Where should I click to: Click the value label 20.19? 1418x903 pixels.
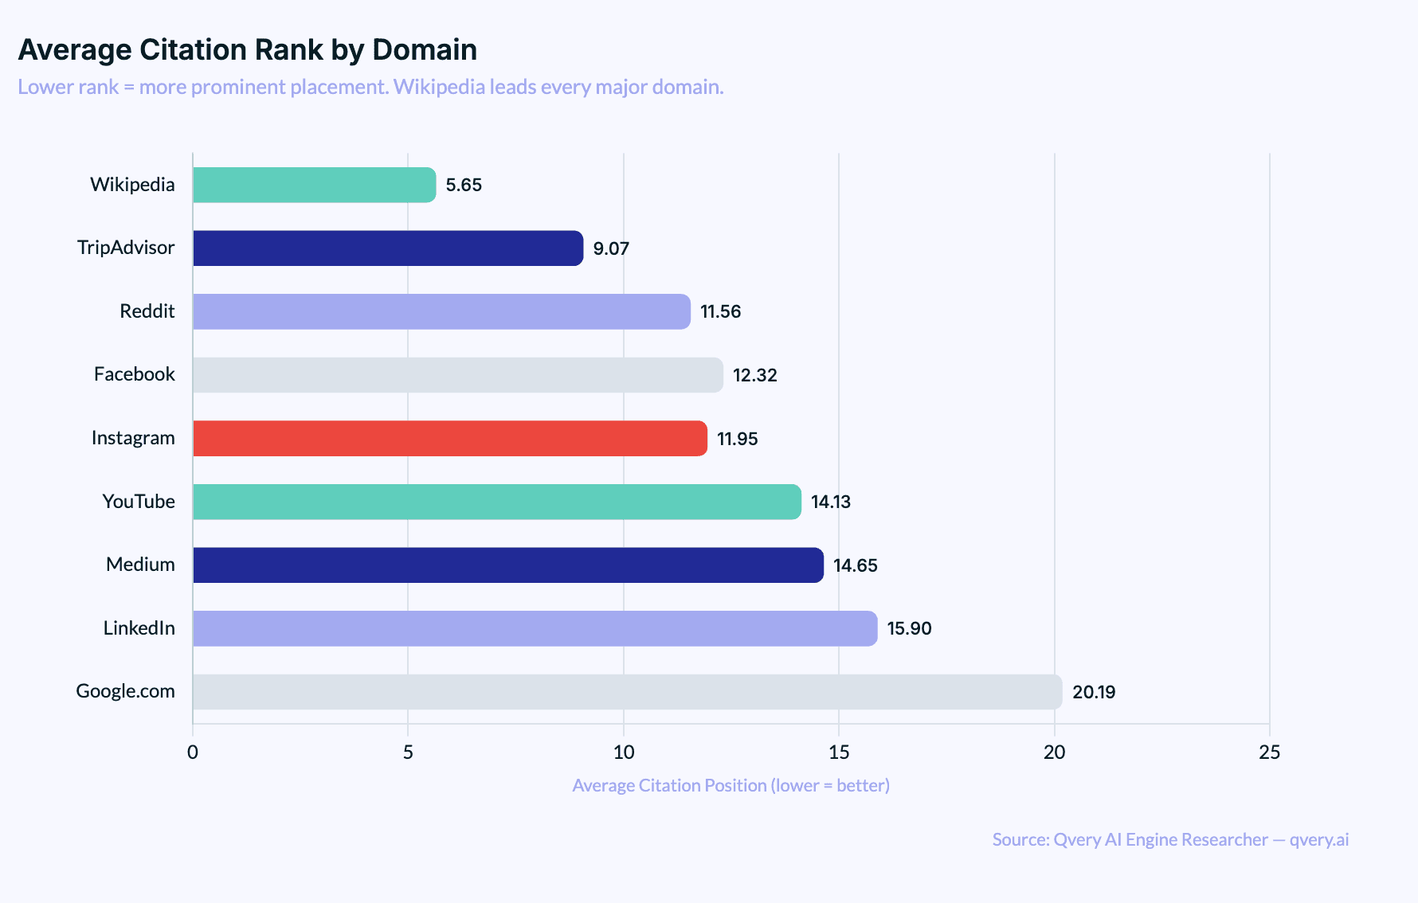[1094, 692]
